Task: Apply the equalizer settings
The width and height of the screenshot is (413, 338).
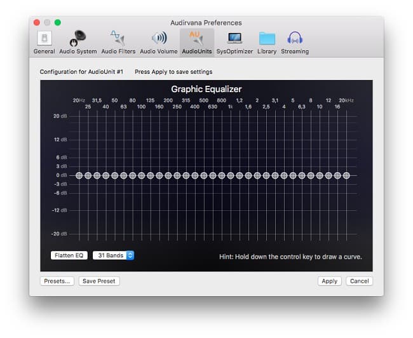Action: click(x=330, y=281)
